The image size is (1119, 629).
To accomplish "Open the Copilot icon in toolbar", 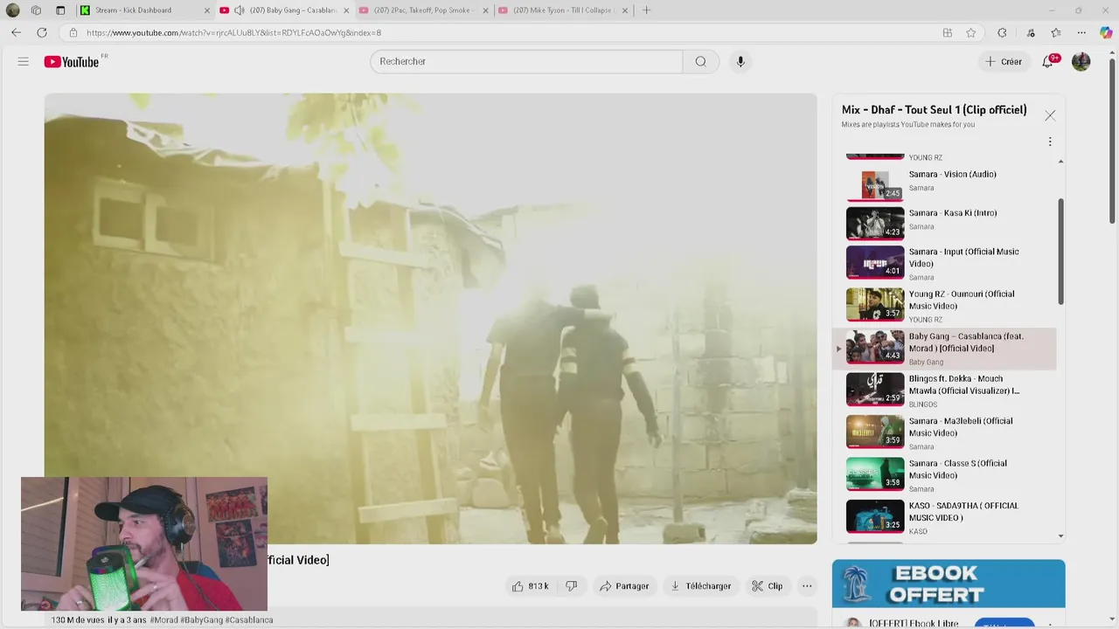I will pos(1106,32).
